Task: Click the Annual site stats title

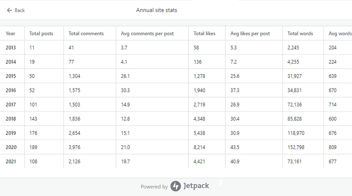Action: [x=157, y=10]
